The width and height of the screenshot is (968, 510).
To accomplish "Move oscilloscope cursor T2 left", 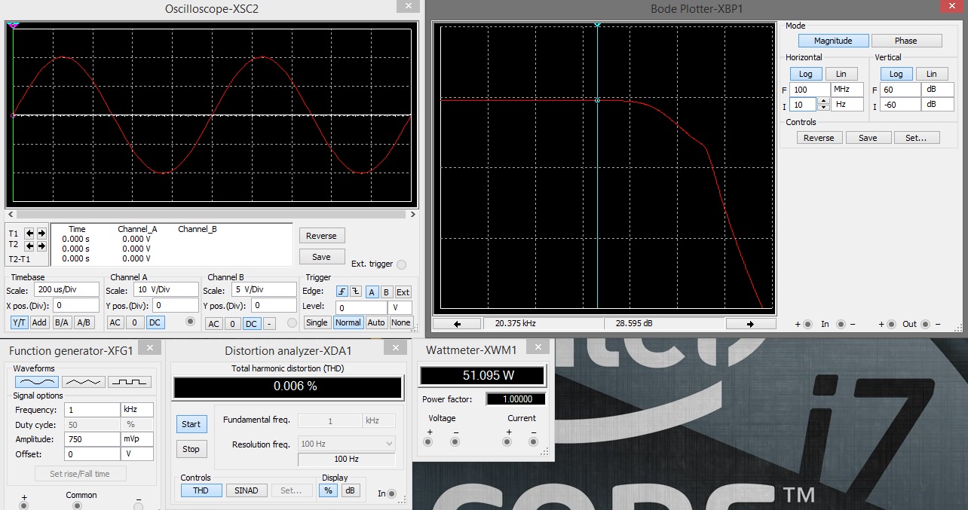I will [x=29, y=246].
